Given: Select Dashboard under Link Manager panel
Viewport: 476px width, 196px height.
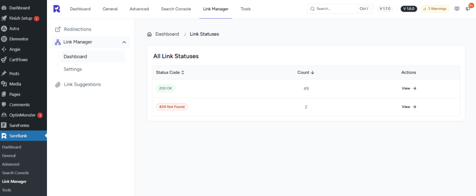Looking at the screenshot, I should (93, 56).
